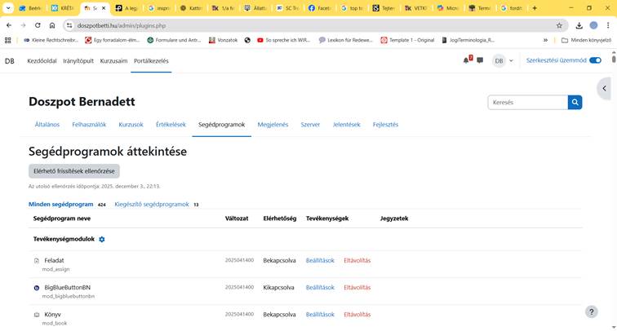Open Irányítópult in top navigation
The image size is (617, 331).
(x=78, y=61)
